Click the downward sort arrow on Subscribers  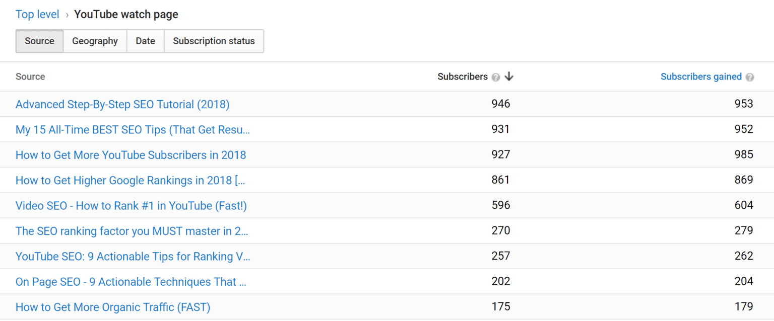tap(509, 76)
